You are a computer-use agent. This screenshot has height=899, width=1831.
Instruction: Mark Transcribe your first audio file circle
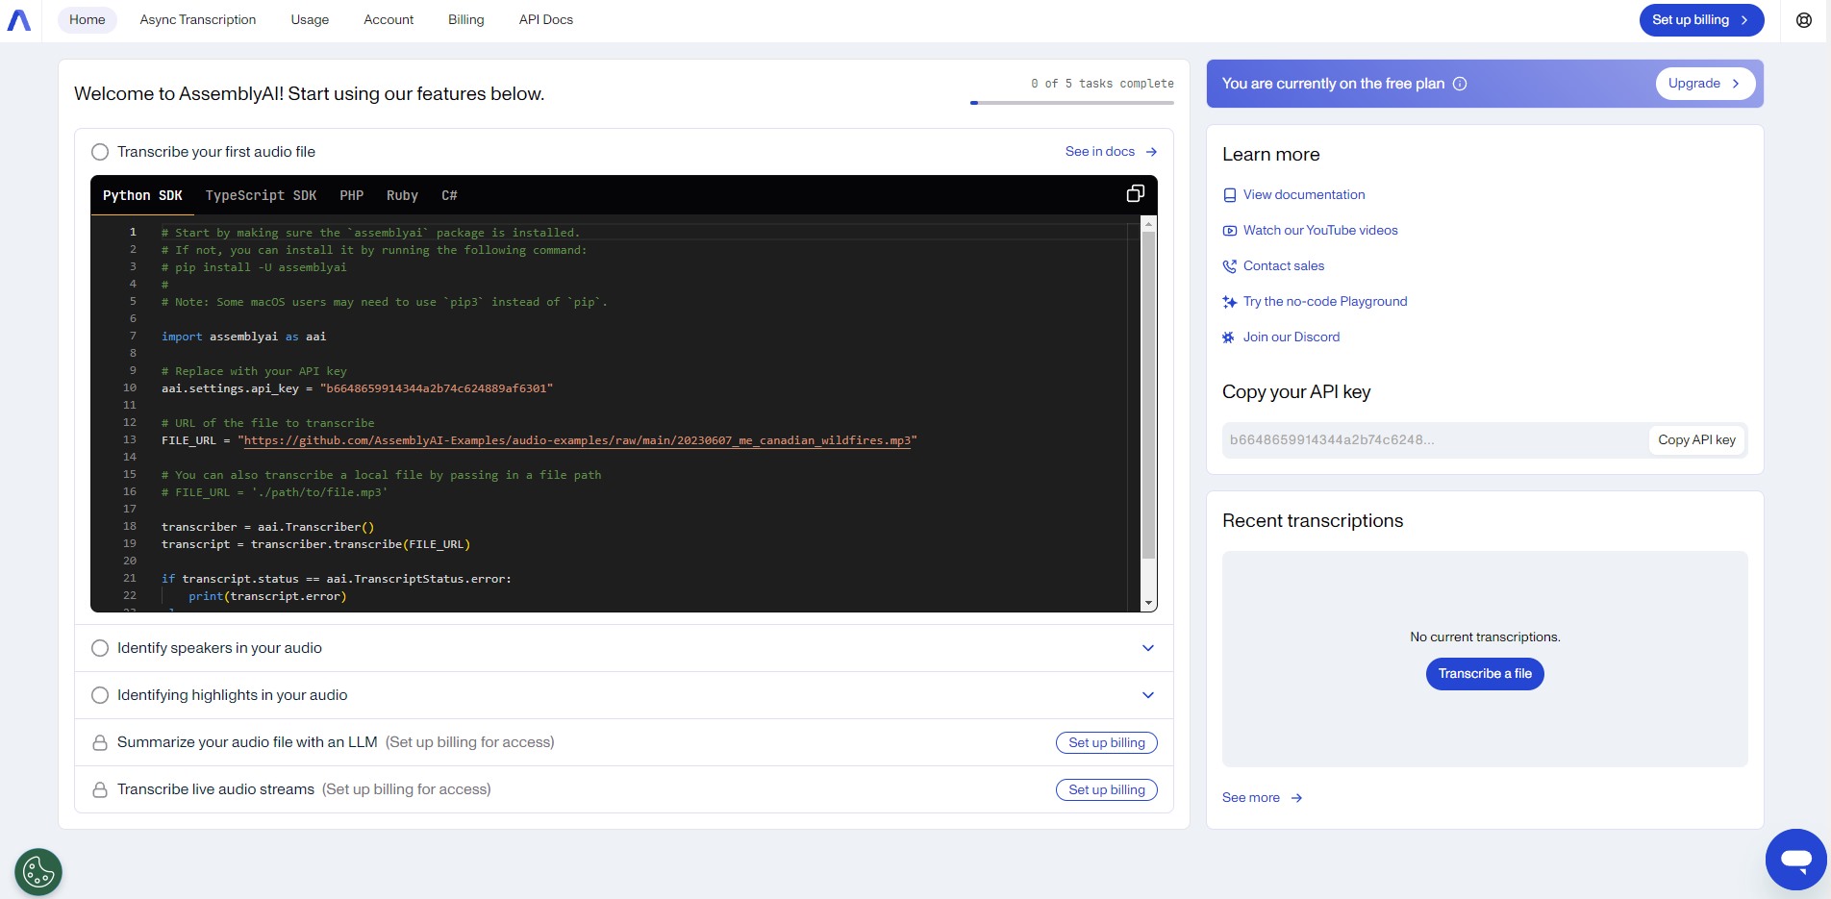[x=100, y=152]
